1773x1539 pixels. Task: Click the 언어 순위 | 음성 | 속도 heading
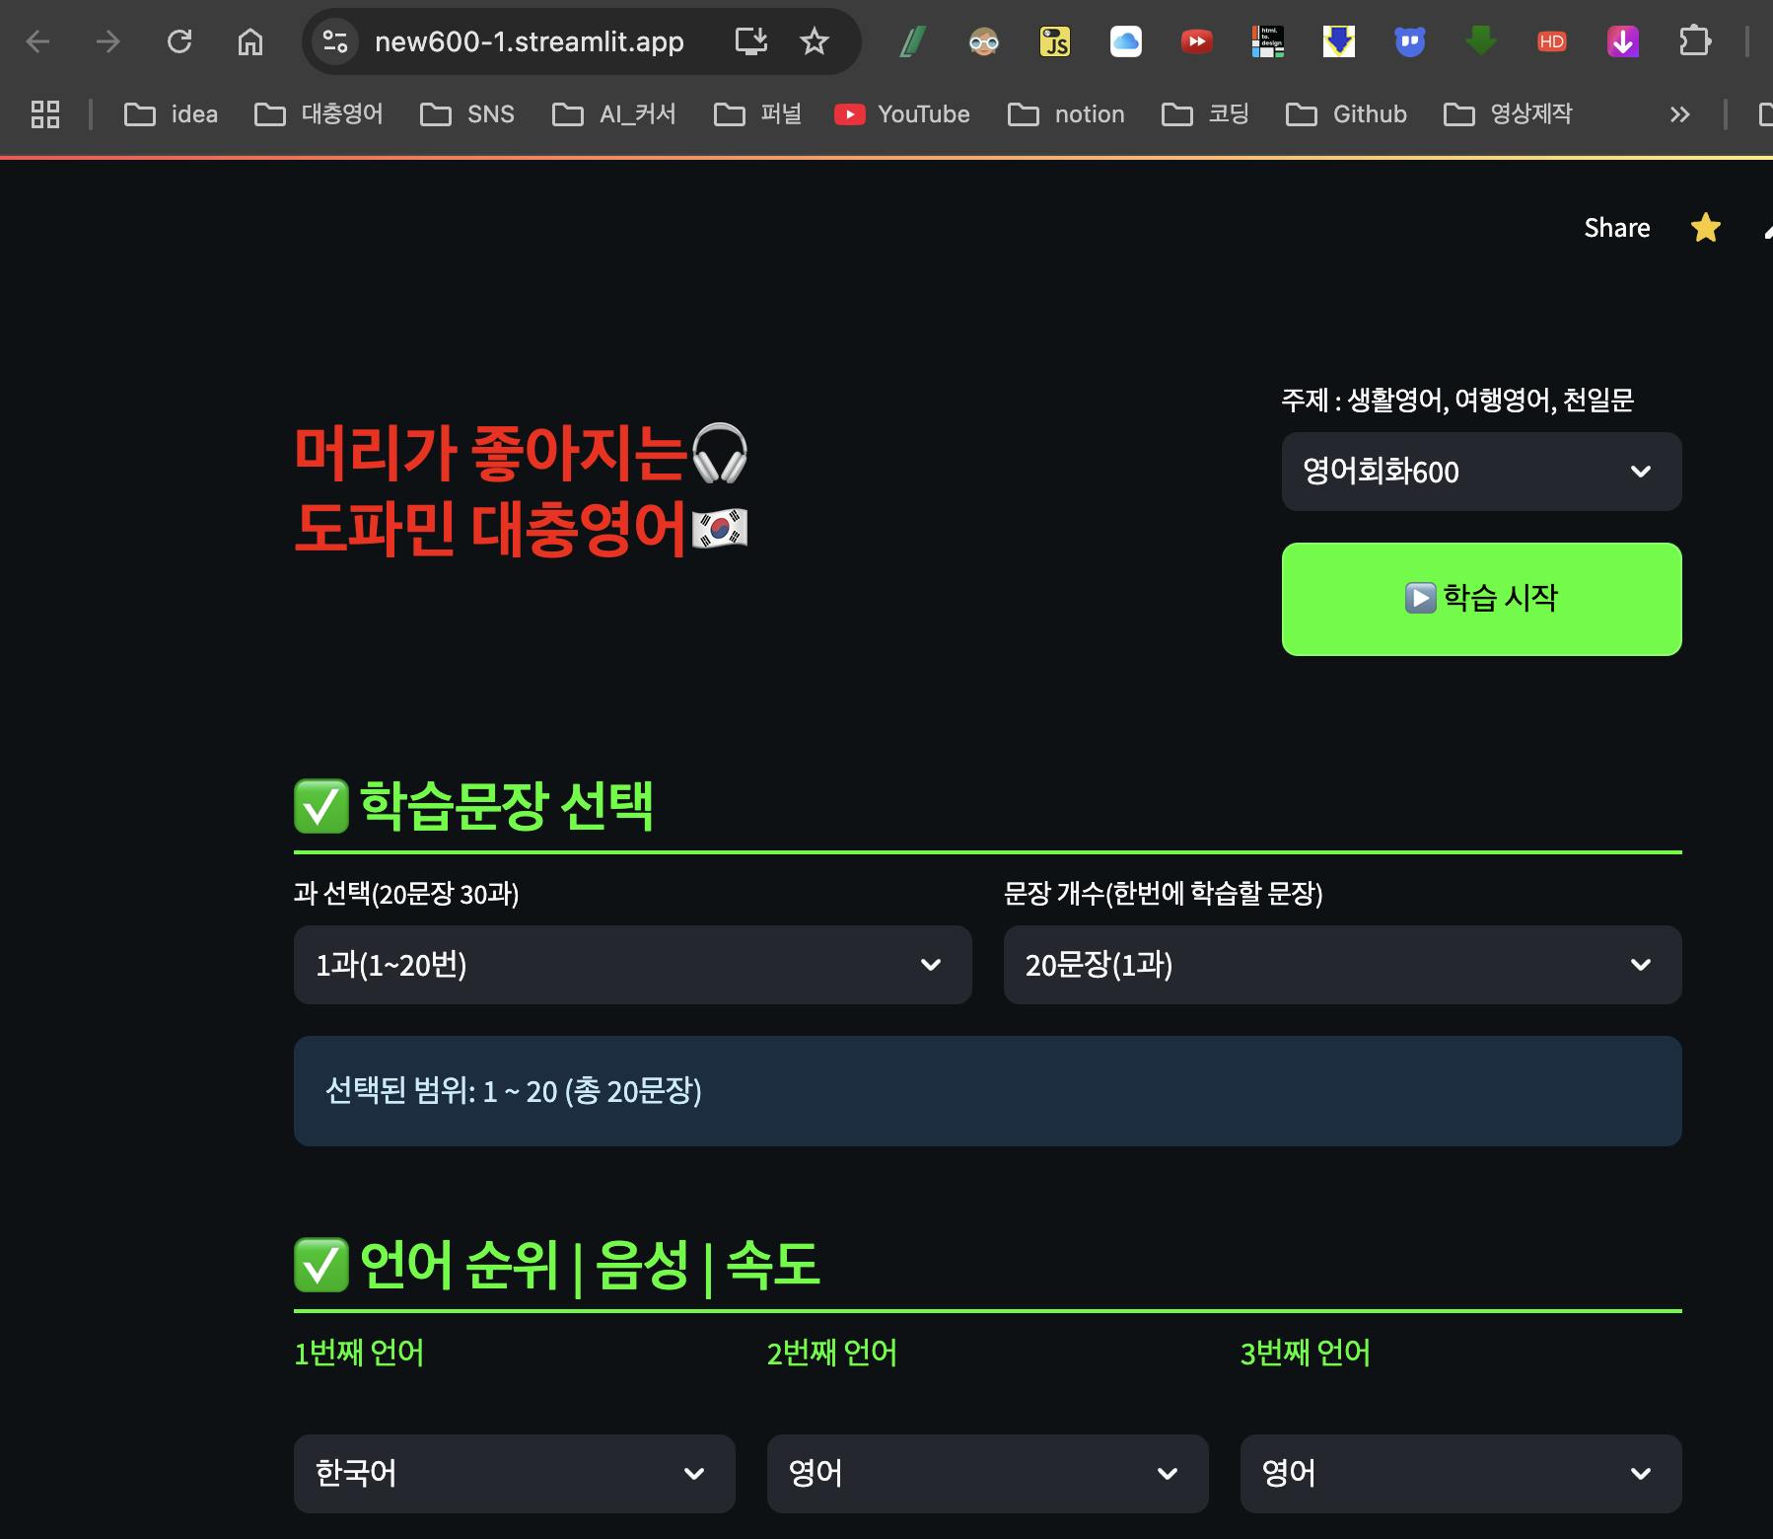[x=557, y=1265]
